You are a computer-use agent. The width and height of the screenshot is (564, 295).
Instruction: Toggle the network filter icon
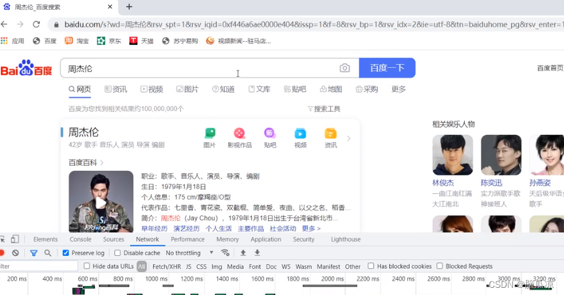pos(34,253)
